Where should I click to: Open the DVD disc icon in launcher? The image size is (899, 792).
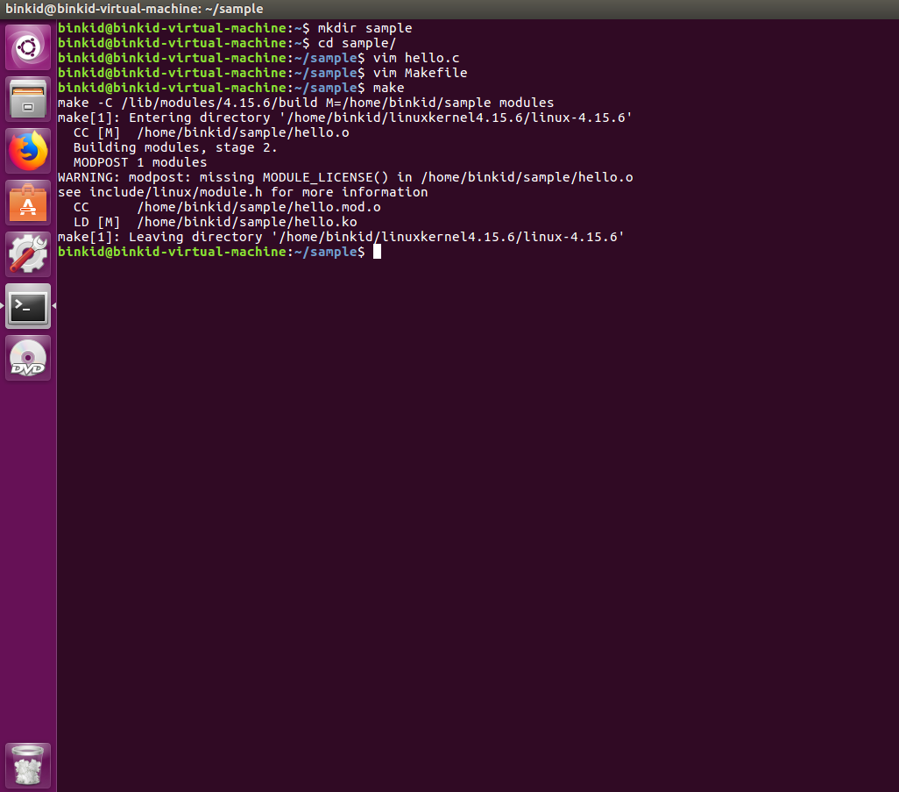tap(28, 358)
